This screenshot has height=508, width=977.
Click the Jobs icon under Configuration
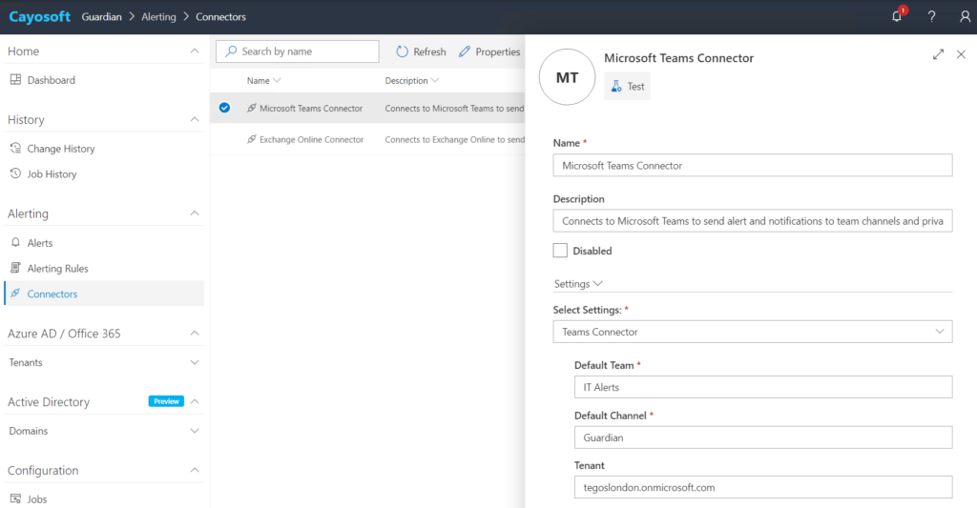(15, 498)
